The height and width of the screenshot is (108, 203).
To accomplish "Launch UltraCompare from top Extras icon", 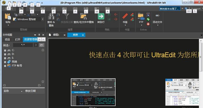I will [x=148, y=15].
